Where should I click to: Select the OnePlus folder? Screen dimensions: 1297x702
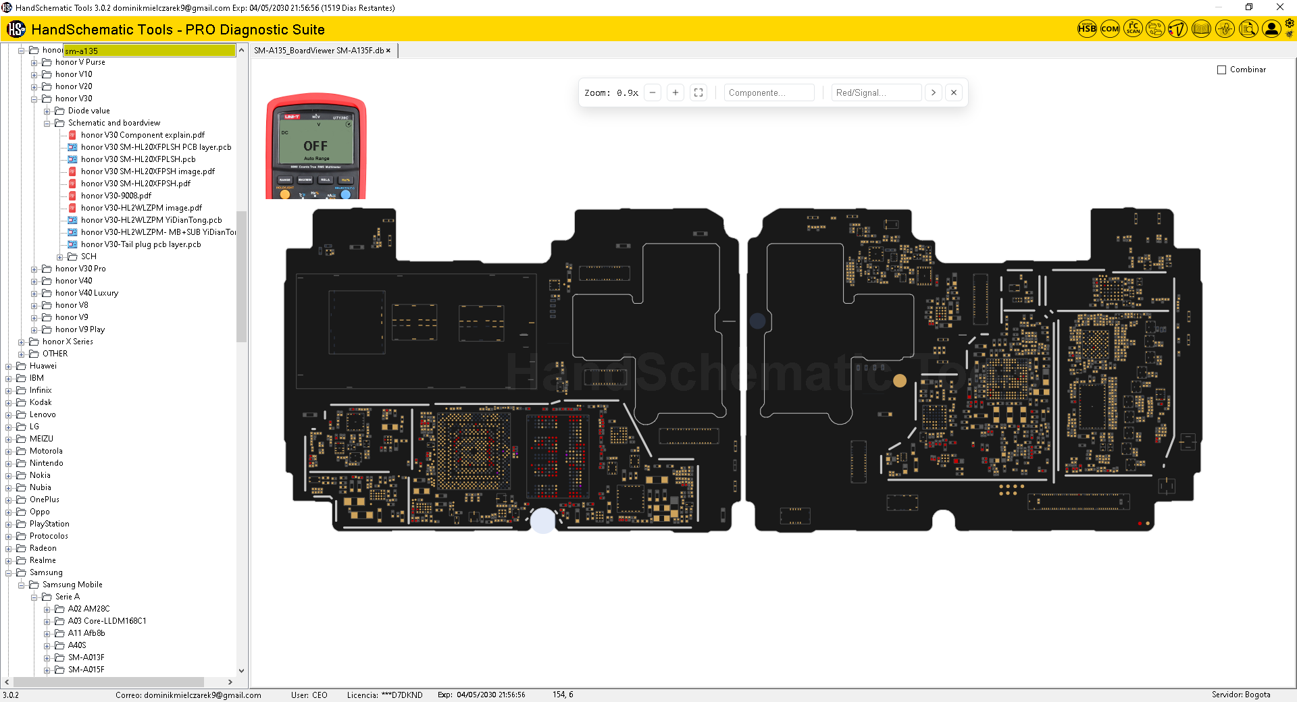pyautogui.click(x=44, y=500)
